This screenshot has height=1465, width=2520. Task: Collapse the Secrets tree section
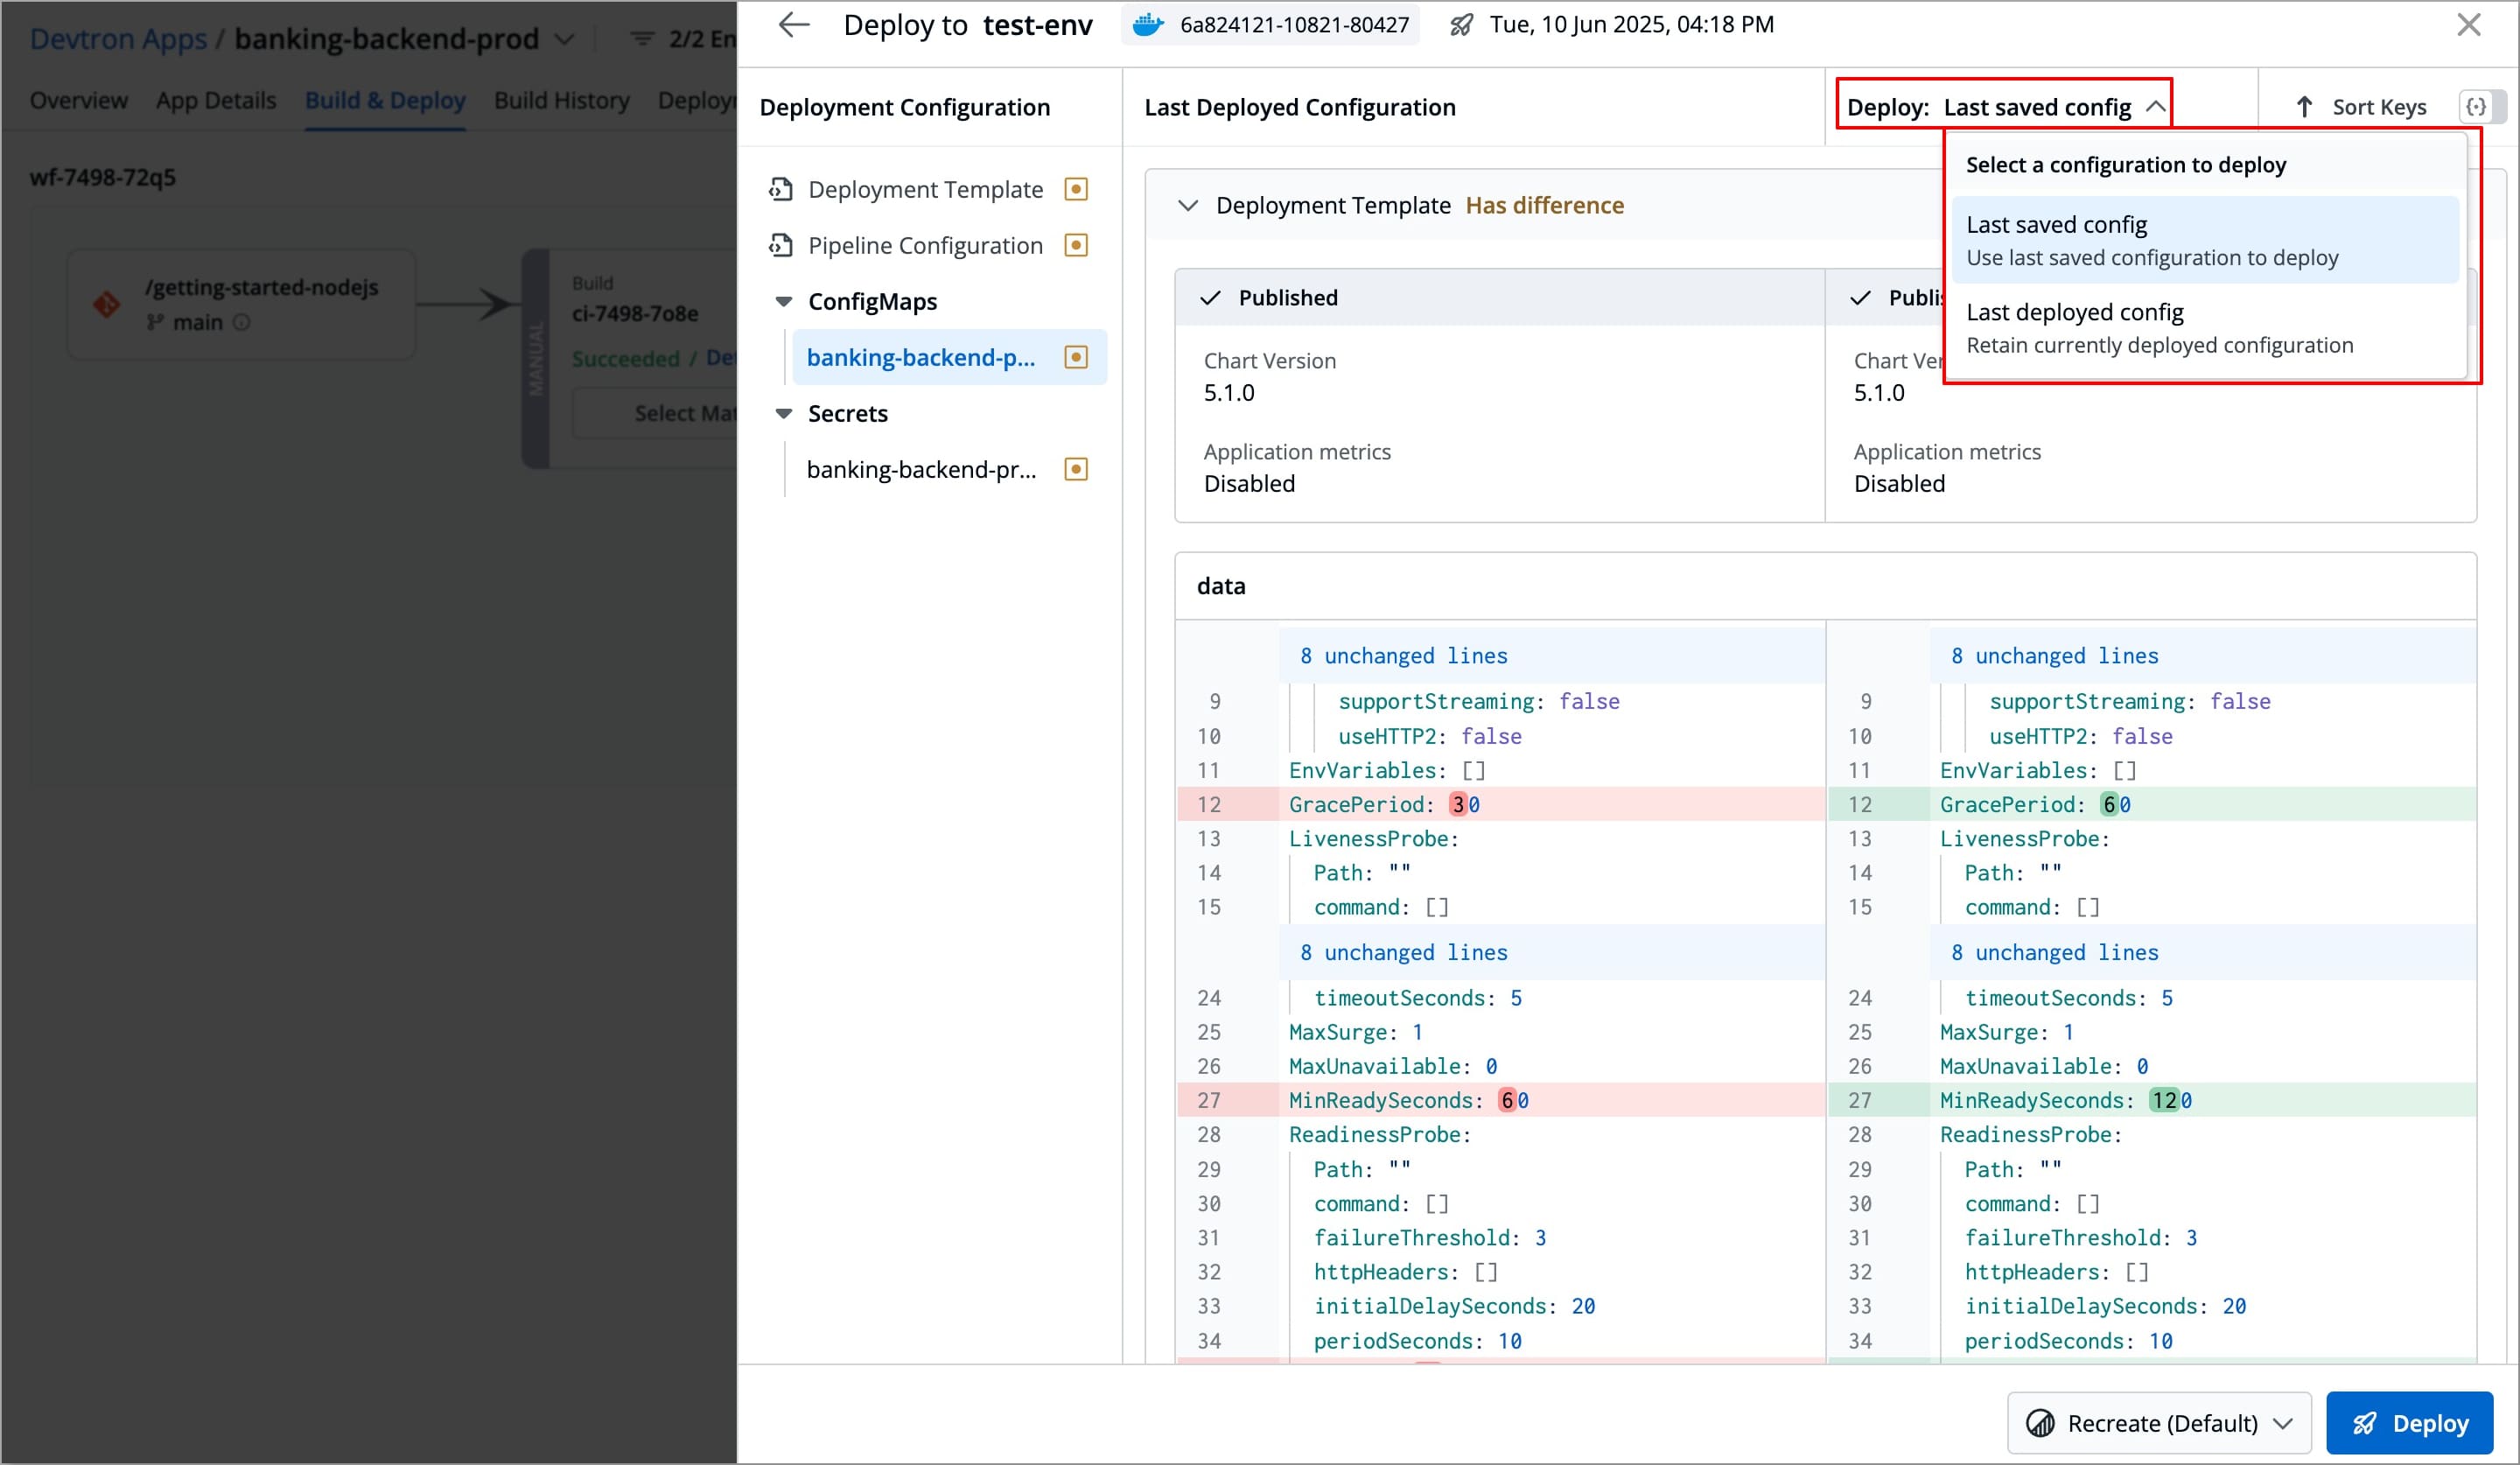pyautogui.click(x=784, y=414)
